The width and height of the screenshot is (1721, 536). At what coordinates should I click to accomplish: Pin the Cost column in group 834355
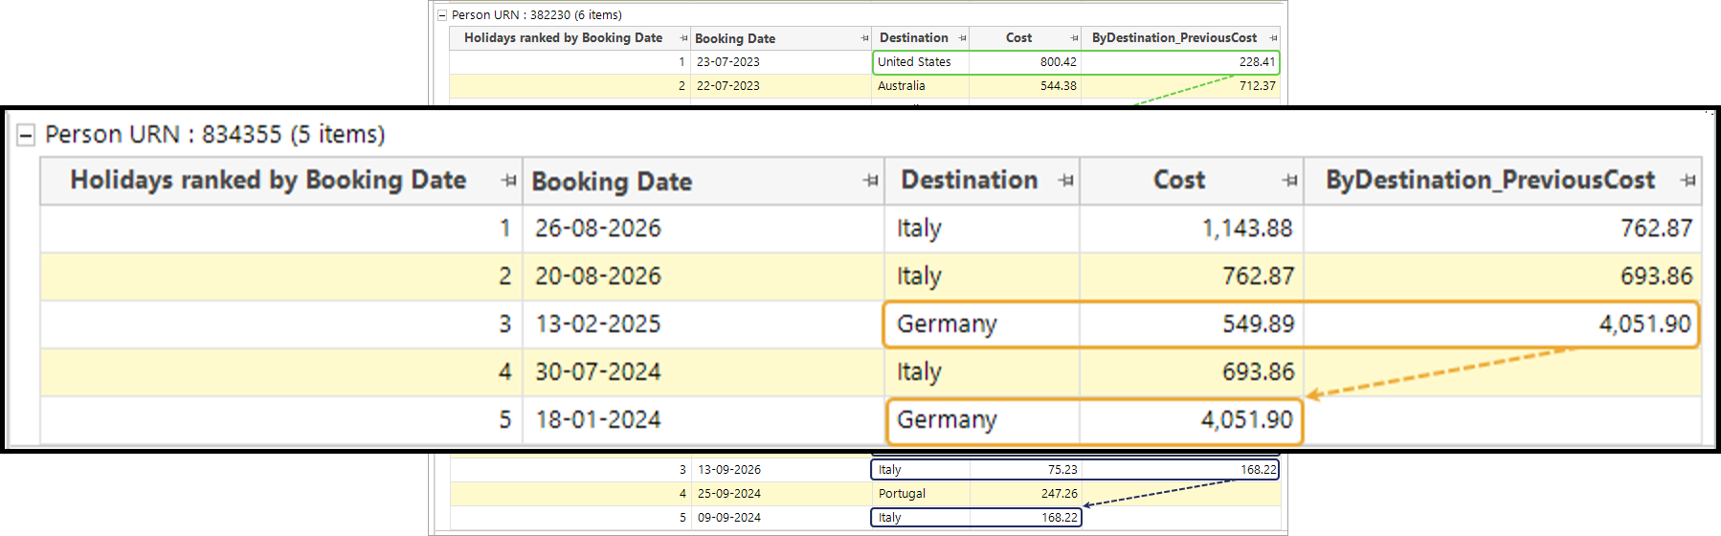pos(1289,181)
